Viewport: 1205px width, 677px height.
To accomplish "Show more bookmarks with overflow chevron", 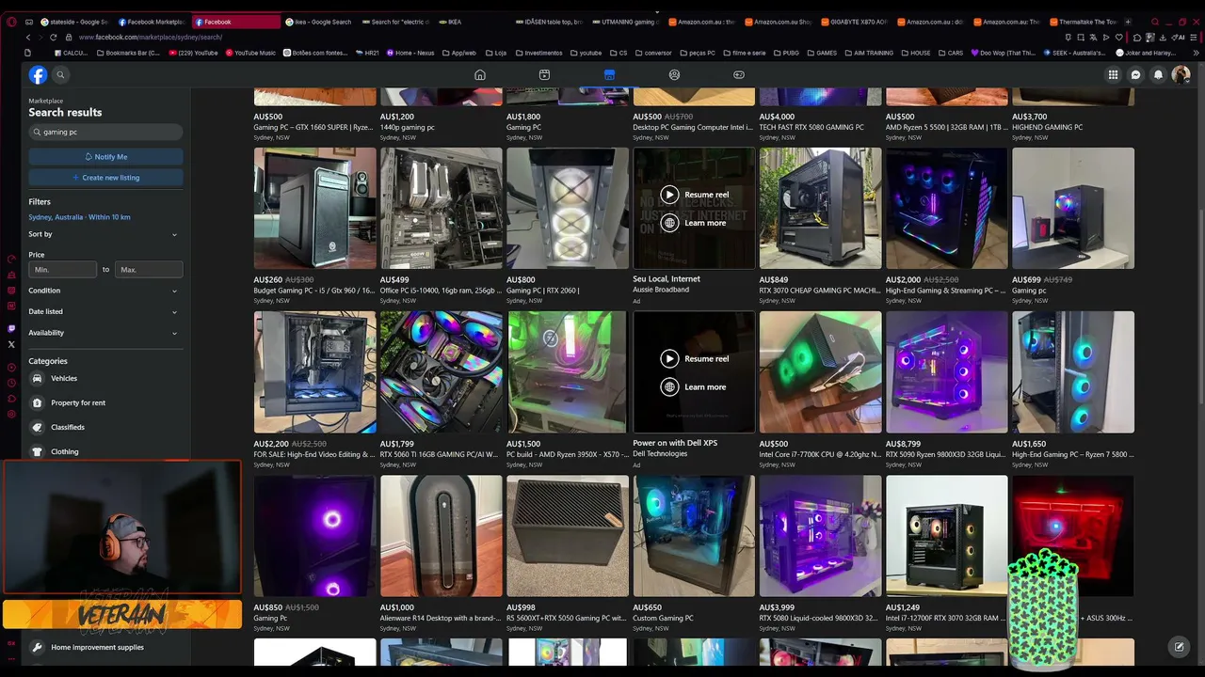I will click(x=1197, y=53).
